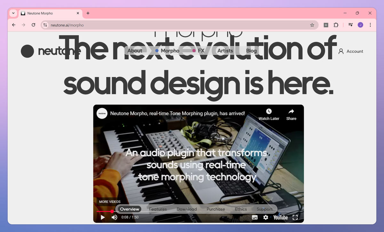This screenshot has height=232, width=384.
Task: Open media controls icon
Action: 350,25
